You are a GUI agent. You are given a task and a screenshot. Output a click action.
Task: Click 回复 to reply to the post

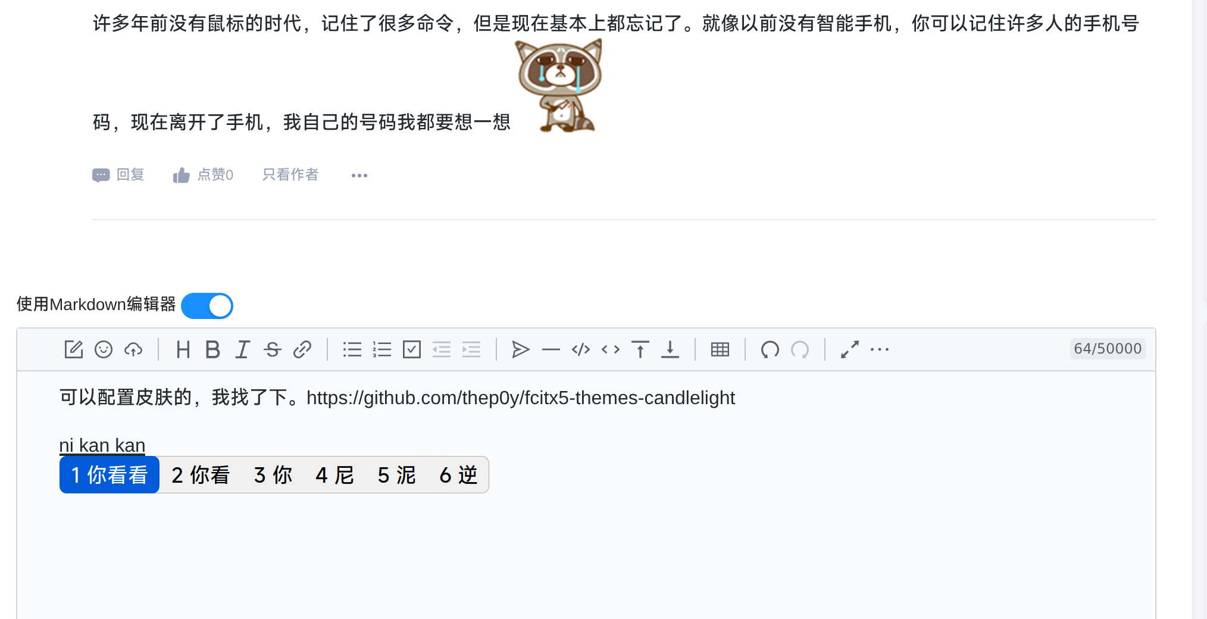click(x=118, y=175)
